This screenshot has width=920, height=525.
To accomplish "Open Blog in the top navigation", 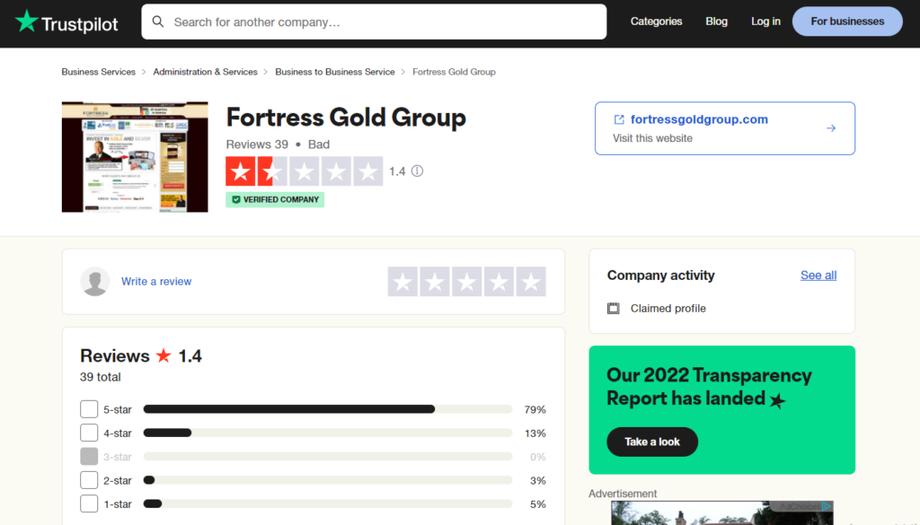I will click(716, 22).
